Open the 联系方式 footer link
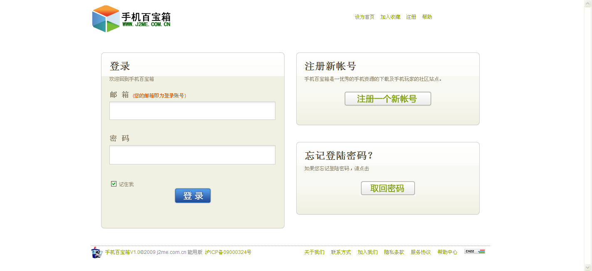Screen dimensions: 592x271 pyautogui.click(x=341, y=252)
